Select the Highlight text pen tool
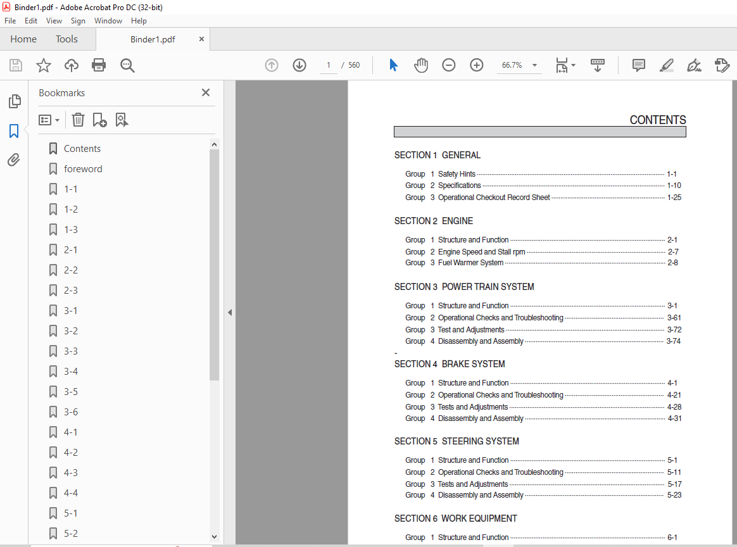The height and width of the screenshot is (547, 737). [x=667, y=65]
